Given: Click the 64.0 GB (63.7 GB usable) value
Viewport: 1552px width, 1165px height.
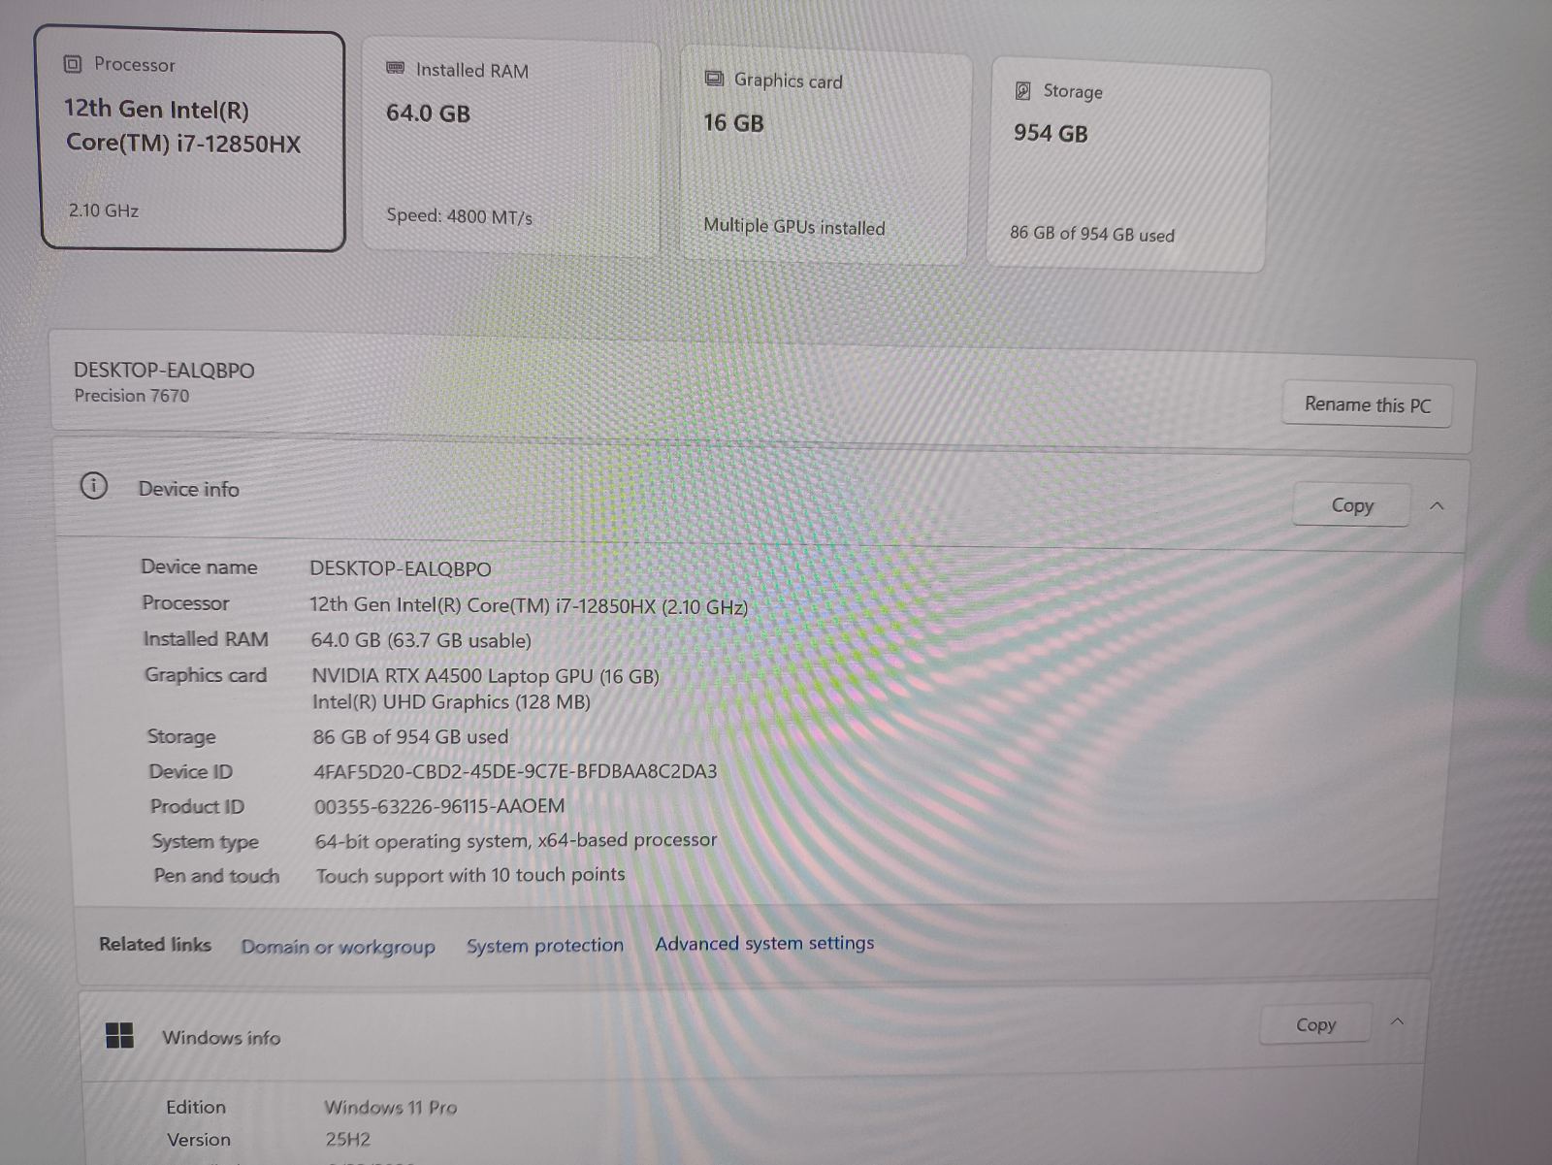Looking at the screenshot, I should (421, 640).
